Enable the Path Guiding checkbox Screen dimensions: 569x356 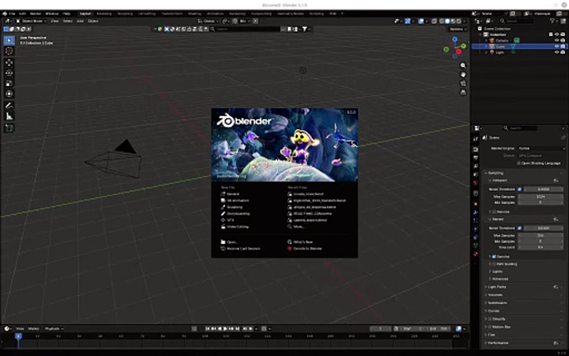[494, 264]
